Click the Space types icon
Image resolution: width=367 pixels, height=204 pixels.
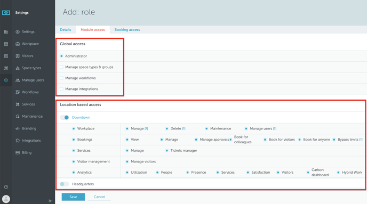18,68
